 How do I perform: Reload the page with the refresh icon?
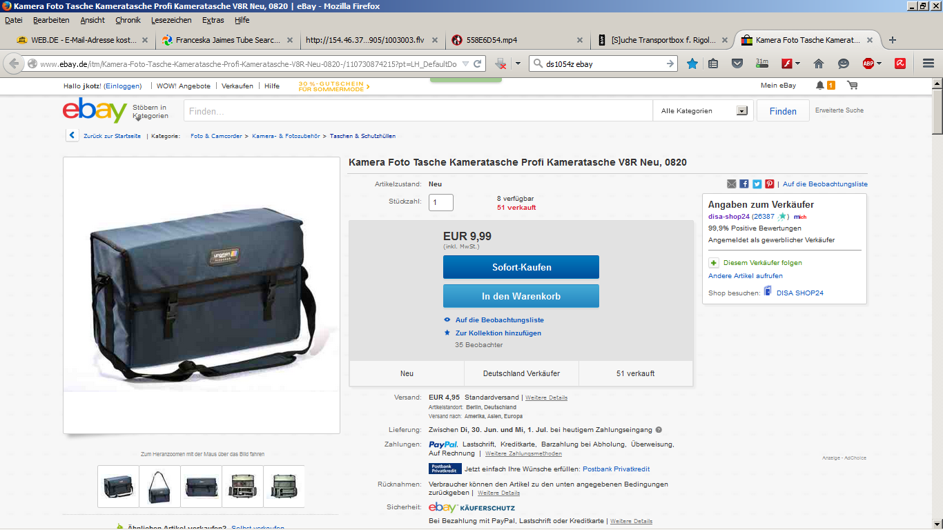(x=478, y=63)
